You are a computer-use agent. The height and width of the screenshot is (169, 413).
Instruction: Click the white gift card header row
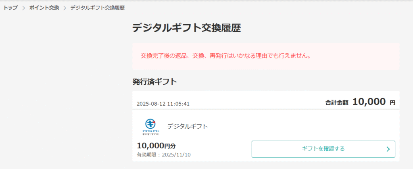click(266, 100)
